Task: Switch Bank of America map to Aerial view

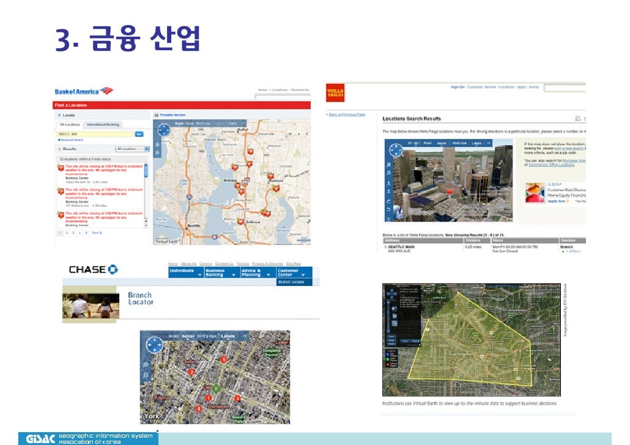Action: (190, 123)
